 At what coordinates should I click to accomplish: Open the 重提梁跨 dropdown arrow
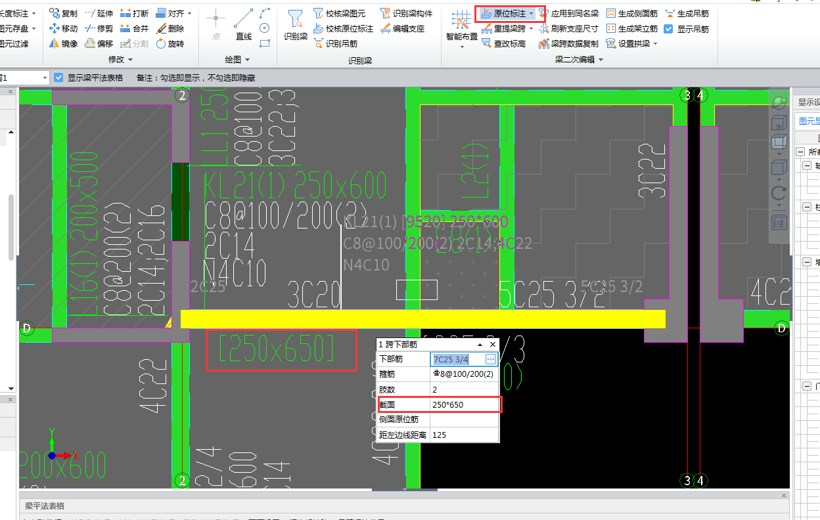click(531, 28)
